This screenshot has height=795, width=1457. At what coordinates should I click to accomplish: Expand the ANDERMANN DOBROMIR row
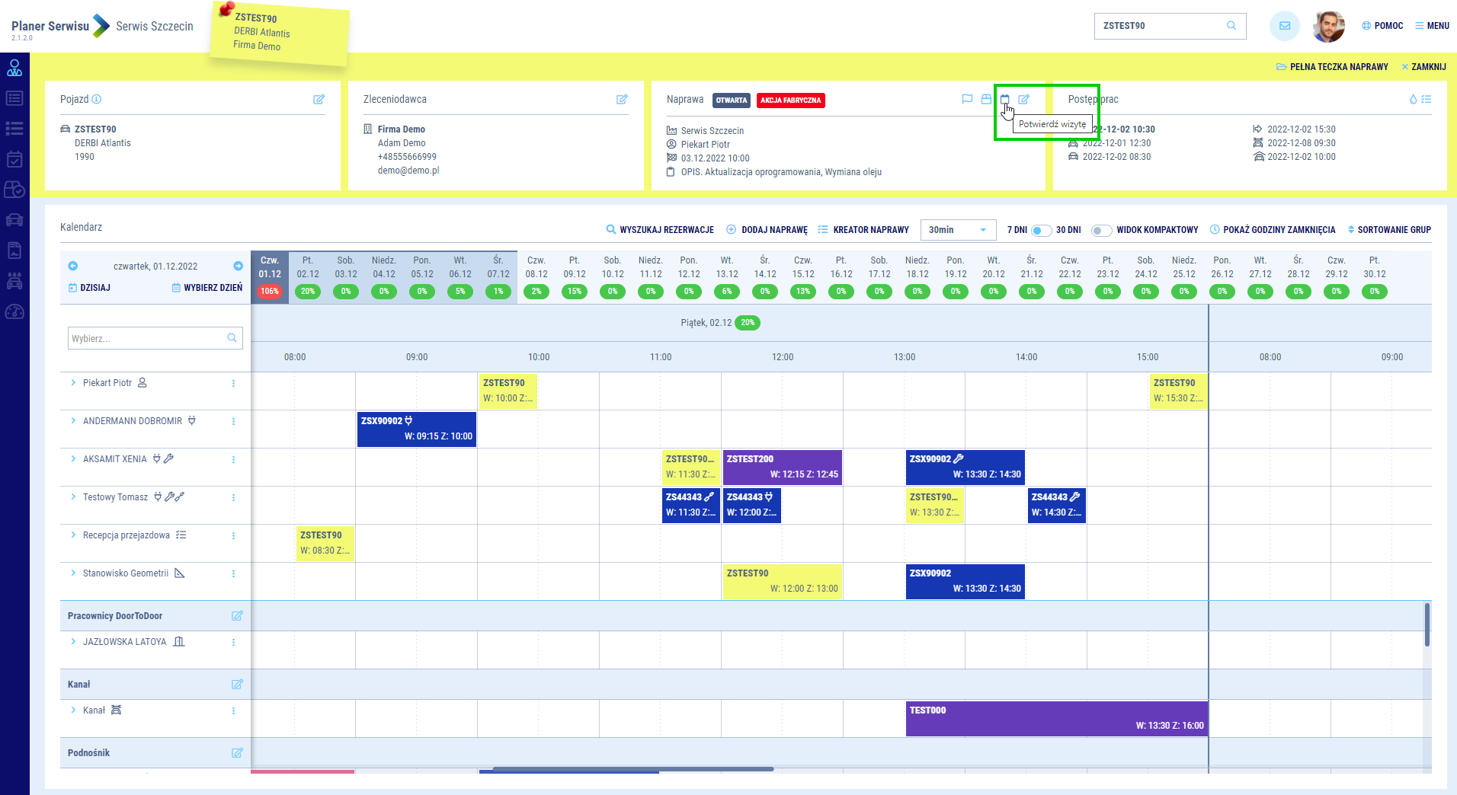(x=73, y=421)
